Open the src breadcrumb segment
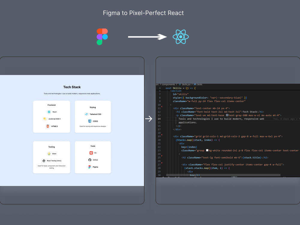 157,84
